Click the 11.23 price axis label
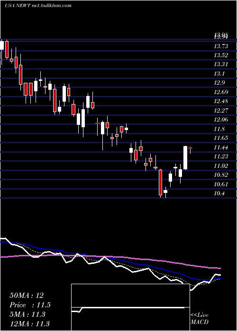 point(221,156)
